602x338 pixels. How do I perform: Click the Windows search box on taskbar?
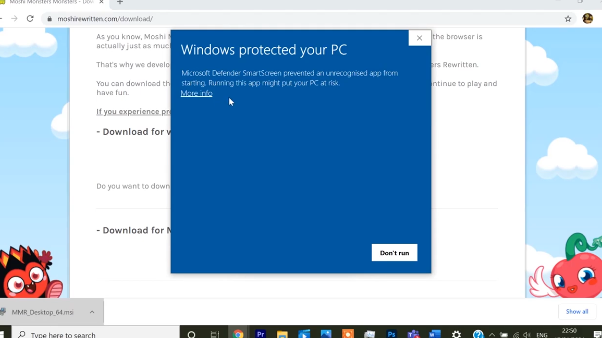pos(95,332)
